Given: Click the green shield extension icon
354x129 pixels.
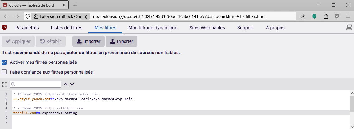Looking at the screenshot, I should point(314,16).
